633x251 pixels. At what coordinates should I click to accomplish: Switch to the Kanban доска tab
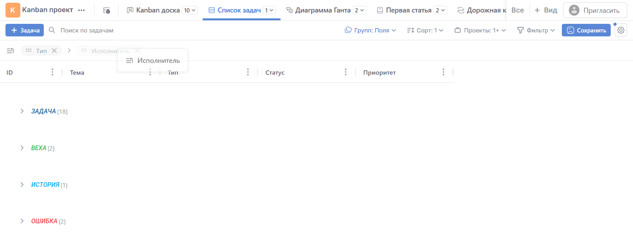tap(158, 10)
